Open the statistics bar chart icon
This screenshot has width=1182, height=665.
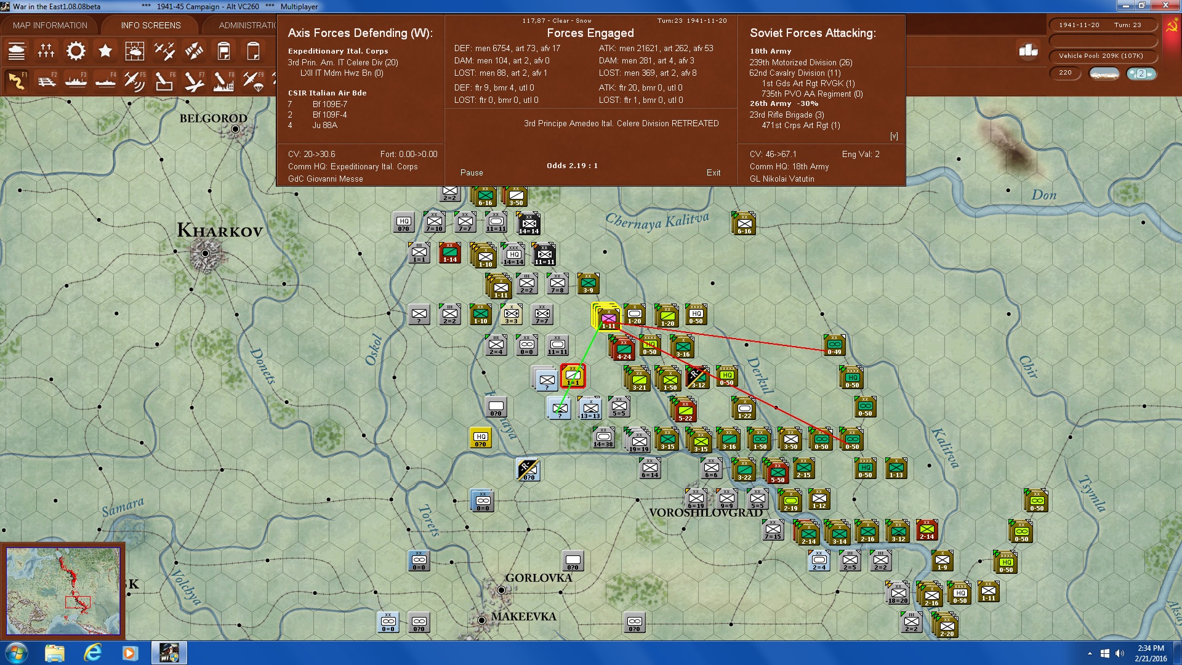point(1028,50)
